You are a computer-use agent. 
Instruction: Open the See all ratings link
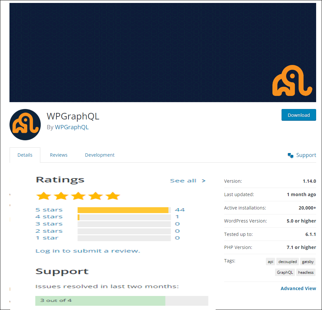183,181
